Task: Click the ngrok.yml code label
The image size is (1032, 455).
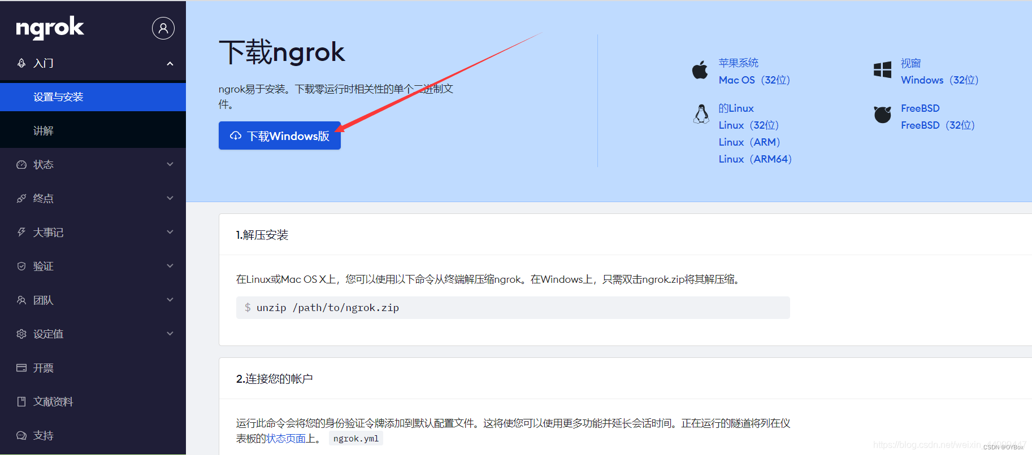Action: (356, 439)
